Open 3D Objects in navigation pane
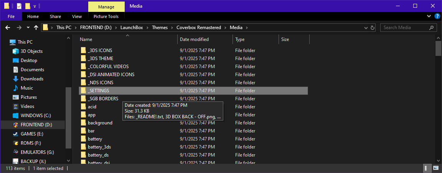 click(x=31, y=51)
